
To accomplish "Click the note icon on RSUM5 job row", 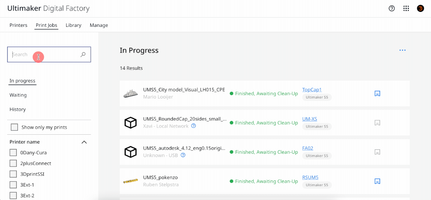I will (377, 181).
